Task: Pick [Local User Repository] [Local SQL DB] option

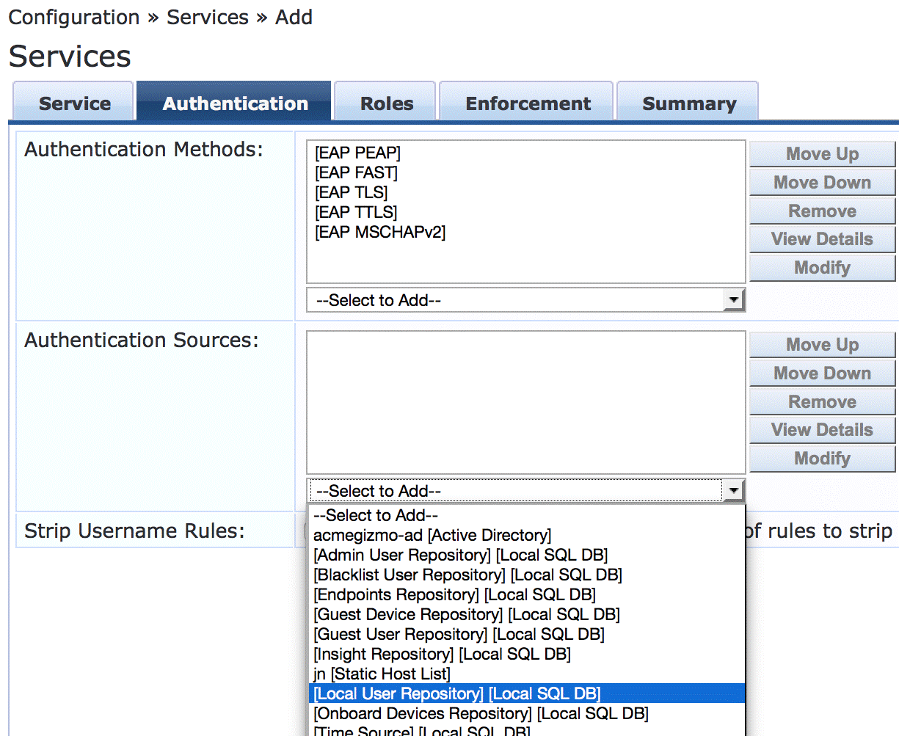Action: [456, 694]
